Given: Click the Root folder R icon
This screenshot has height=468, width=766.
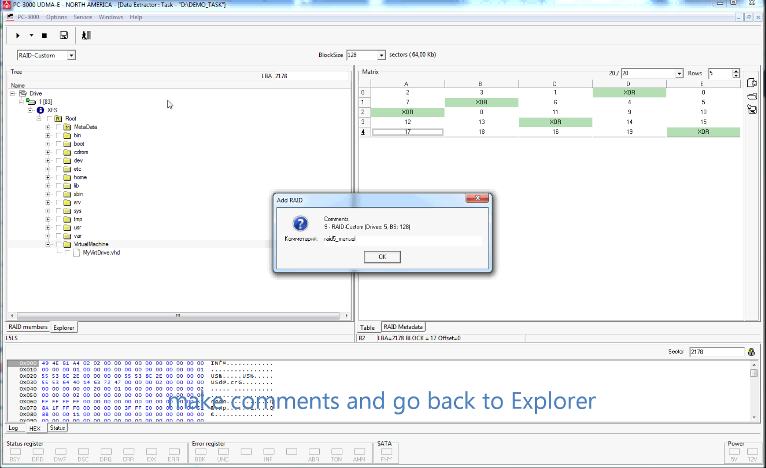Looking at the screenshot, I should (58, 119).
